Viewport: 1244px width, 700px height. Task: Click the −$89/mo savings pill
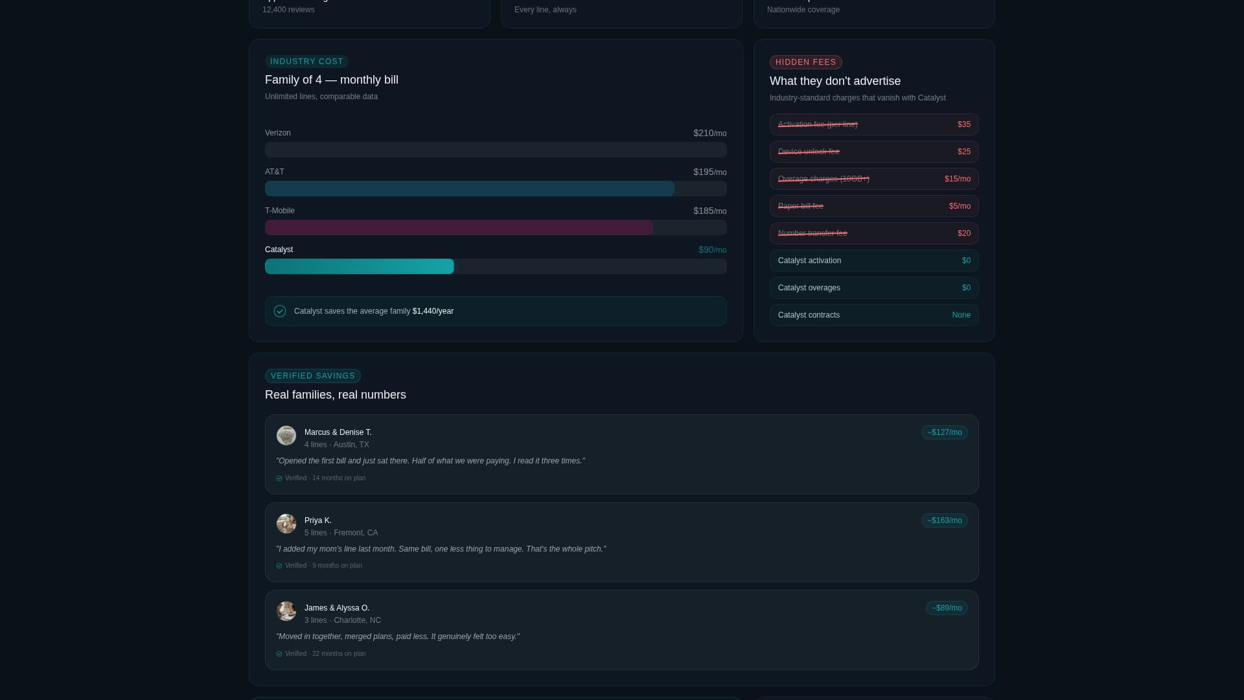[x=946, y=608]
